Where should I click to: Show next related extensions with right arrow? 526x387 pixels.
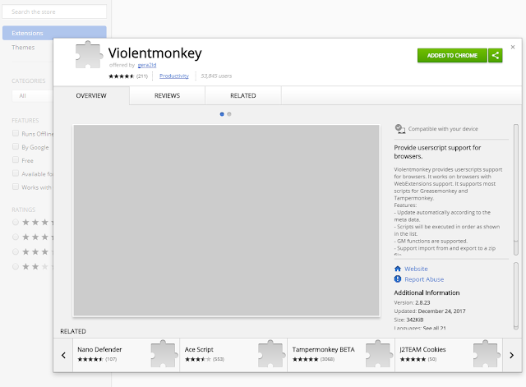click(511, 355)
